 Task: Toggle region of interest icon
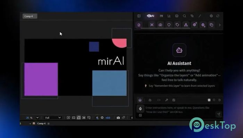point(84,118)
